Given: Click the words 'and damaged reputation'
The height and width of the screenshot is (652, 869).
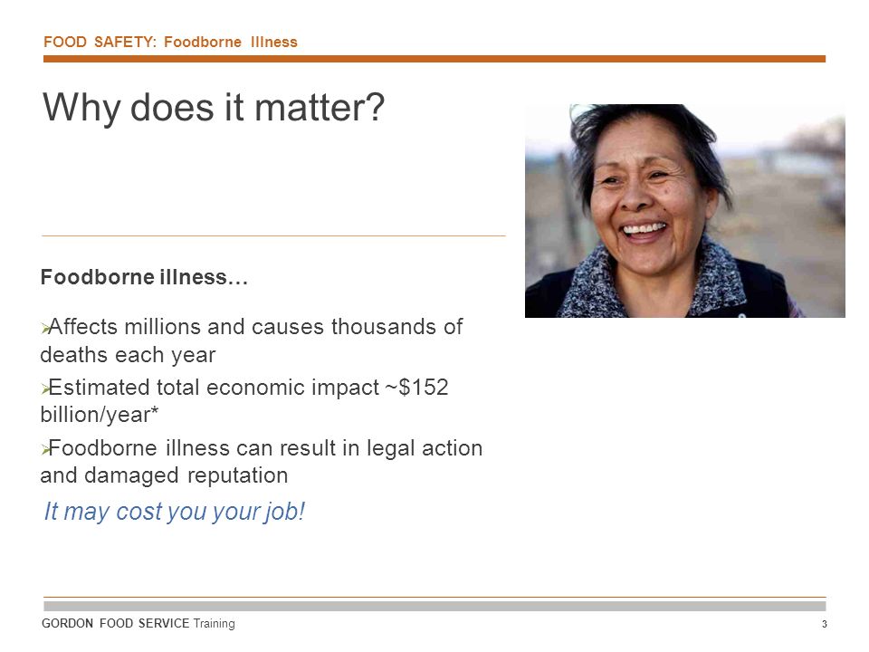Looking at the screenshot, I should click(x=164, y=475).
